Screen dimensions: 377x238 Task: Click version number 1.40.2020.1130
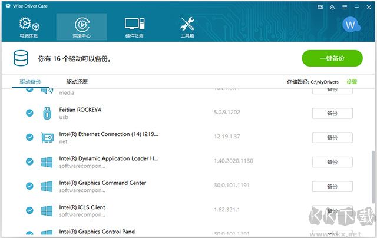[x=233, y=161]
